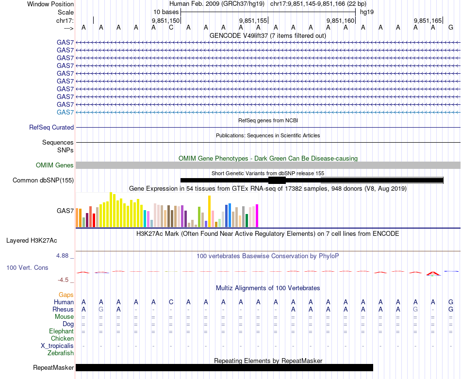Click the C base in the Human alignment row

pos(171,302)
